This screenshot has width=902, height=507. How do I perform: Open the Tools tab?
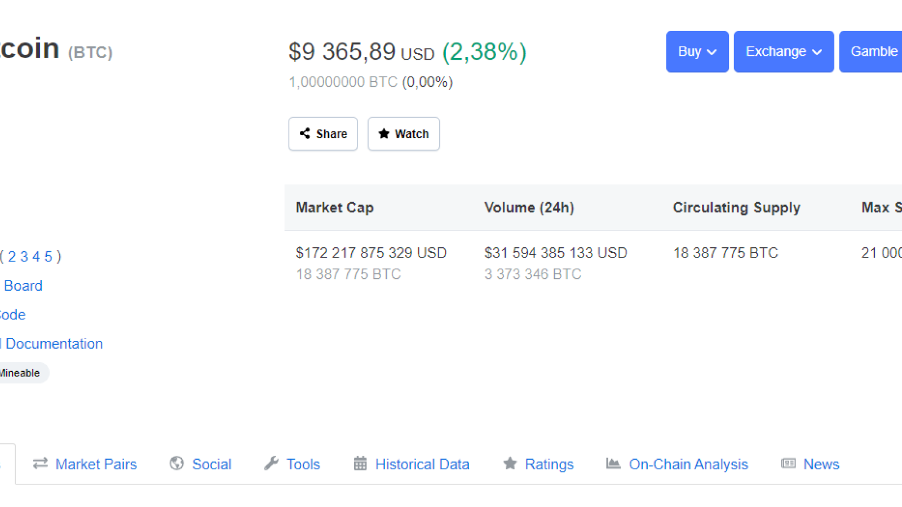292,464
